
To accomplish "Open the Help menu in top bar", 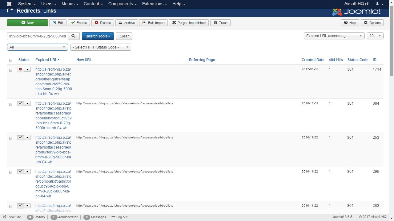I will pos(179,4).
